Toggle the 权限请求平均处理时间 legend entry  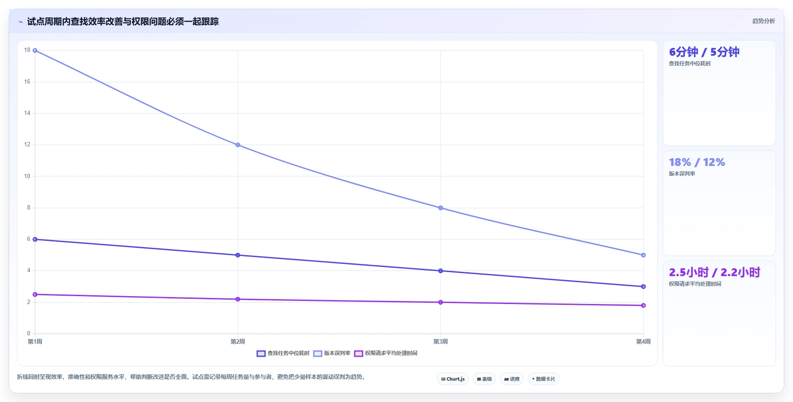click(386, 353)
